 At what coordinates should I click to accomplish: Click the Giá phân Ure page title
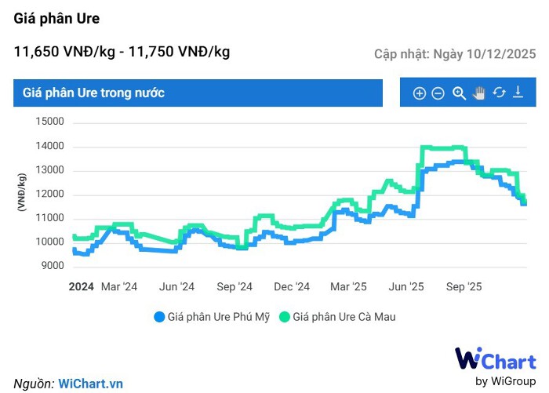coord(56,18)
